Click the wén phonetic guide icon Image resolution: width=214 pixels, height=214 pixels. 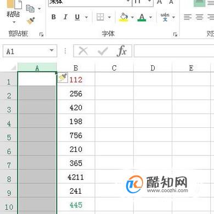165,17
